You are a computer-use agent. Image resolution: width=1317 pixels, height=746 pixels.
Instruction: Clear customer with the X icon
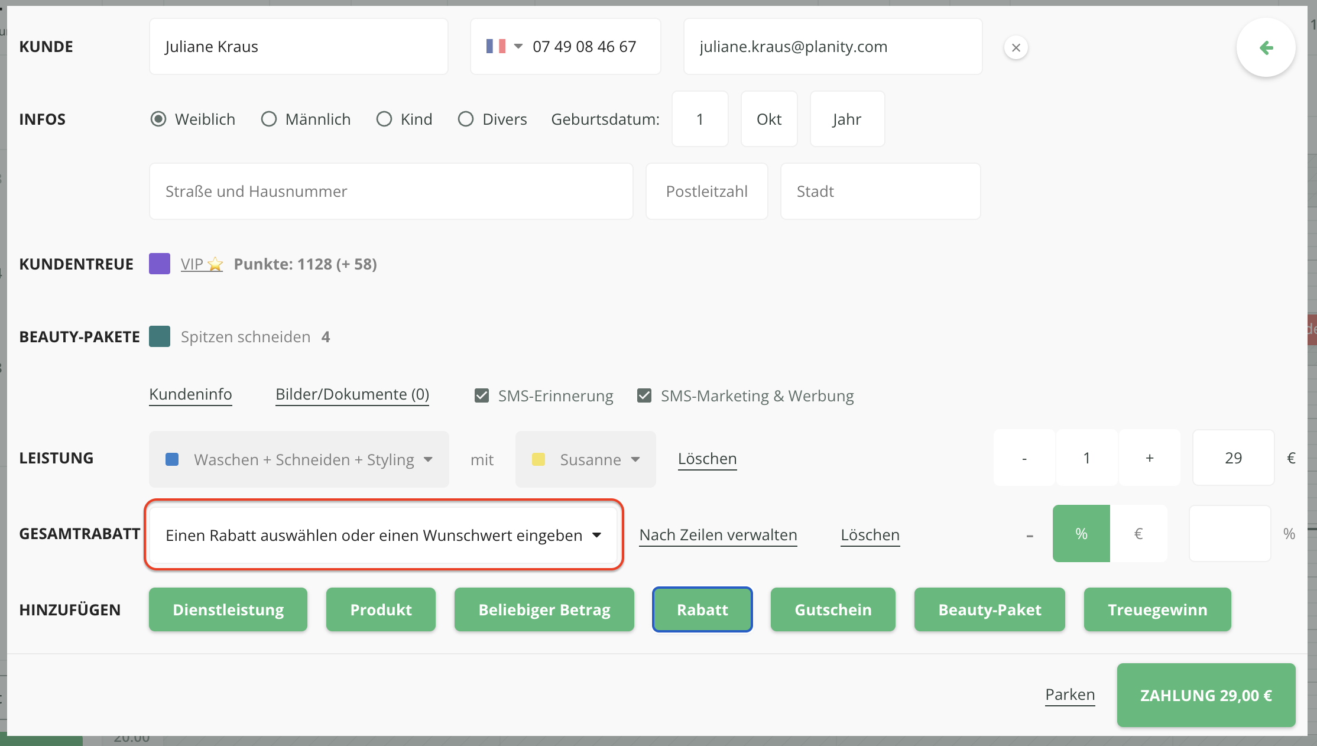click(1016, 48)
